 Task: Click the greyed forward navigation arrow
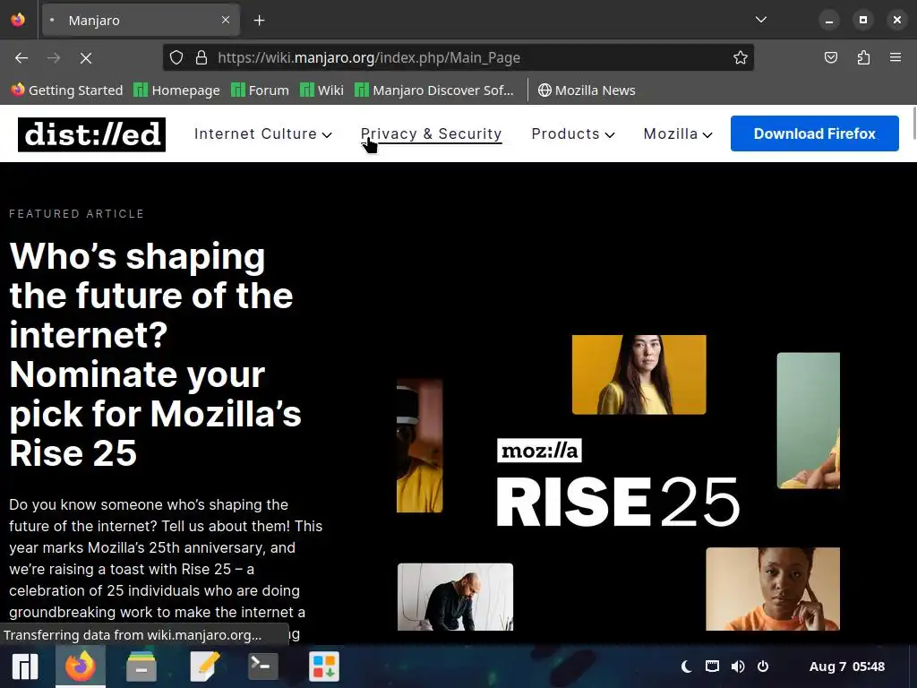click(x=54, y=58)
